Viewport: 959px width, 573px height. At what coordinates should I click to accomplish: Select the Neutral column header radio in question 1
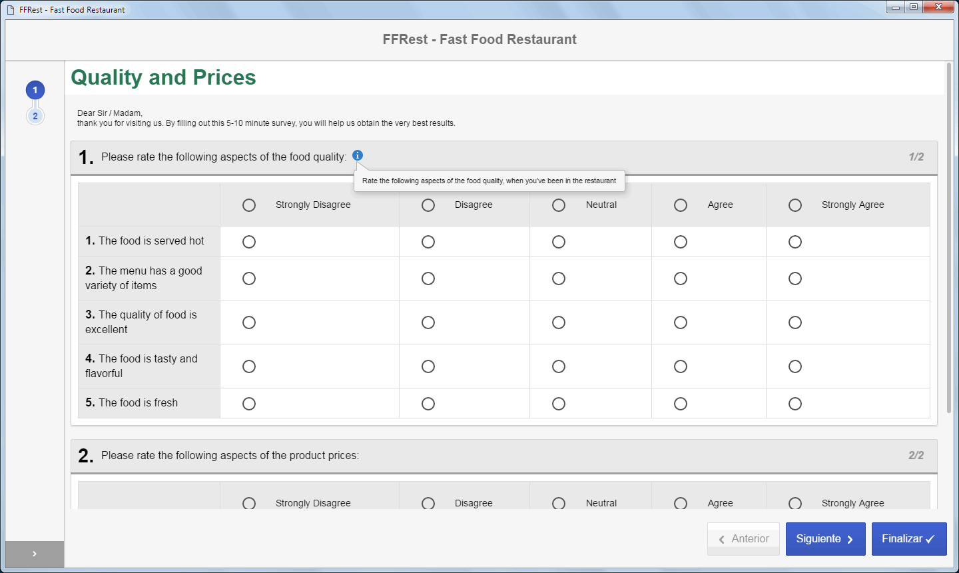(559, 205)
